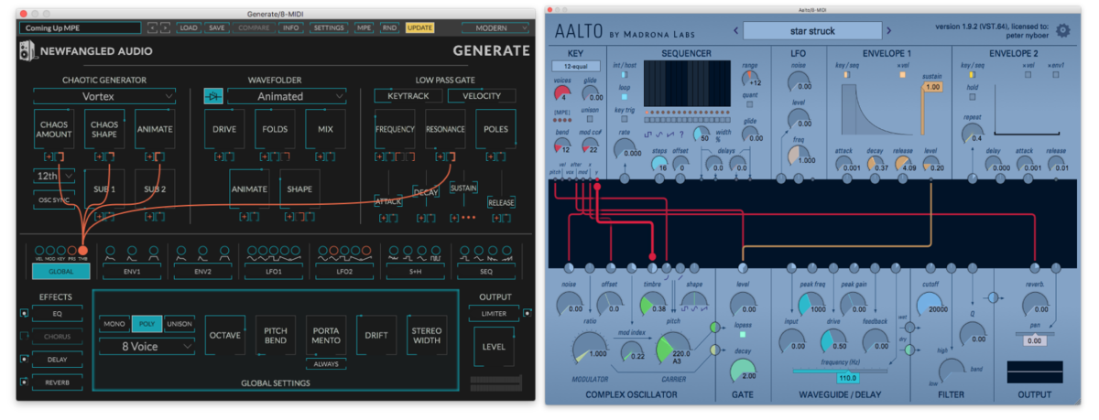This screenshot has height=420, width=1099.
Task: Open the 12-equal tuning dropdown in Aalto
Action: (x=576, y=66)
